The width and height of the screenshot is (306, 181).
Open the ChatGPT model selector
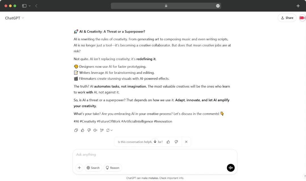coord(14,18)
